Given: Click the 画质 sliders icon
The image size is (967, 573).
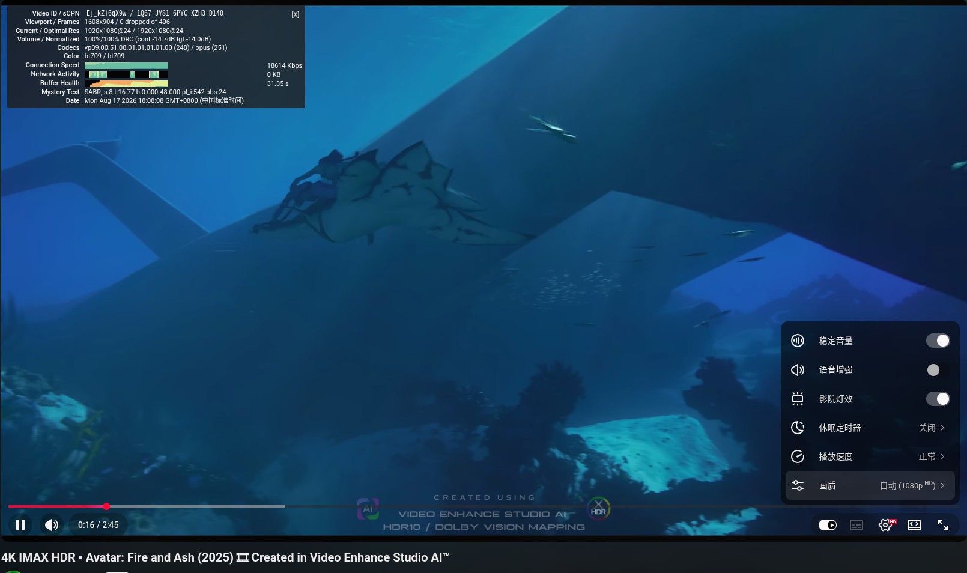Looking at the screenshot, I should click(x=798, y=485).
